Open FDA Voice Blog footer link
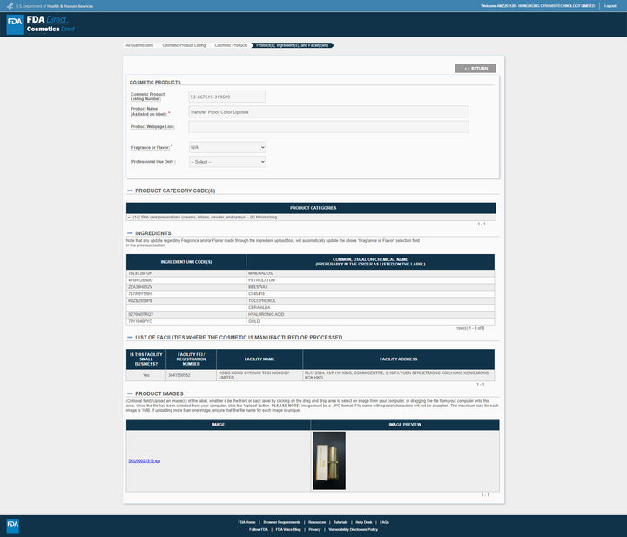This screenshot has width=627, height=537. pos(288,530)
